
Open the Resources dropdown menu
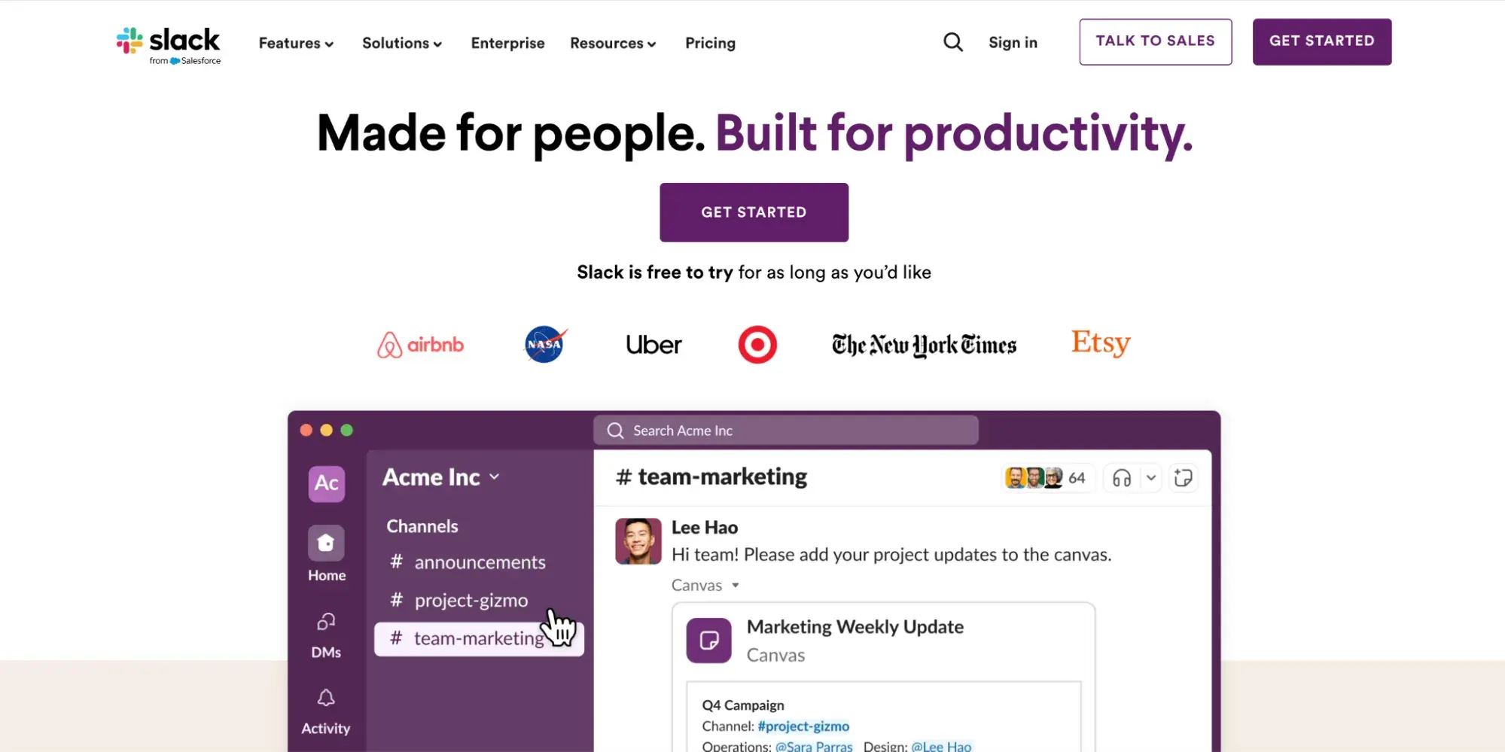tap(613, 44)
